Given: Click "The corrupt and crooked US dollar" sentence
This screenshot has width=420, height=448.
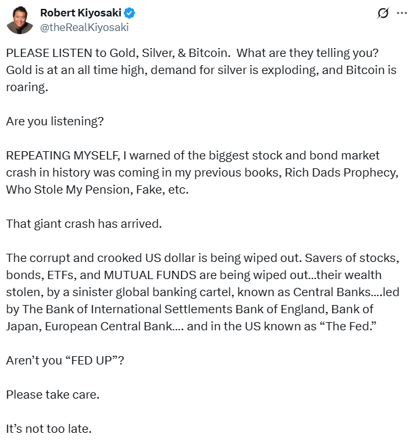Looking at the screenshot, I should 154,258.
